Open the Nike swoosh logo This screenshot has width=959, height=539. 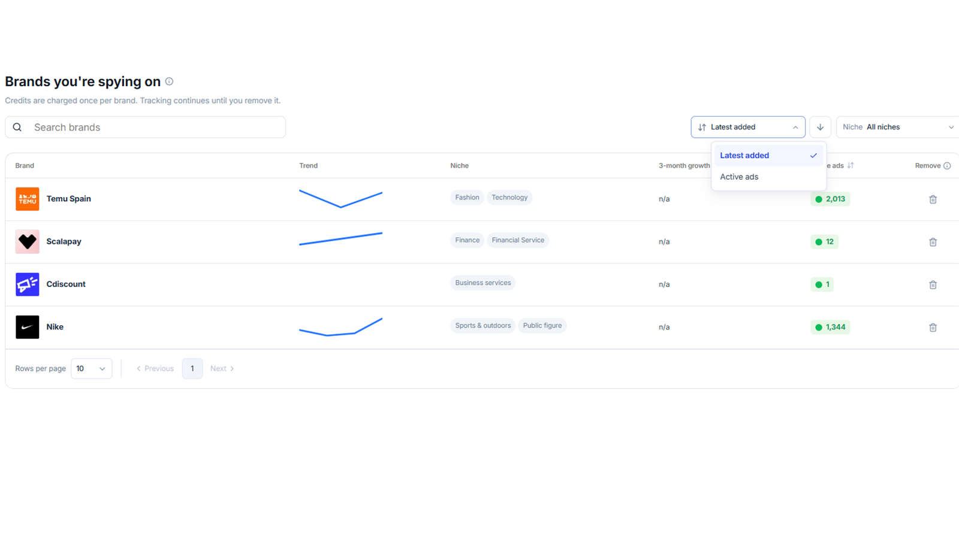pyautogui.click(x=28, y=327)
